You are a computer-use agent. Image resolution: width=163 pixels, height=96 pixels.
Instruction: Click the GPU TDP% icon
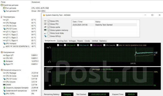tap(4, 94)
